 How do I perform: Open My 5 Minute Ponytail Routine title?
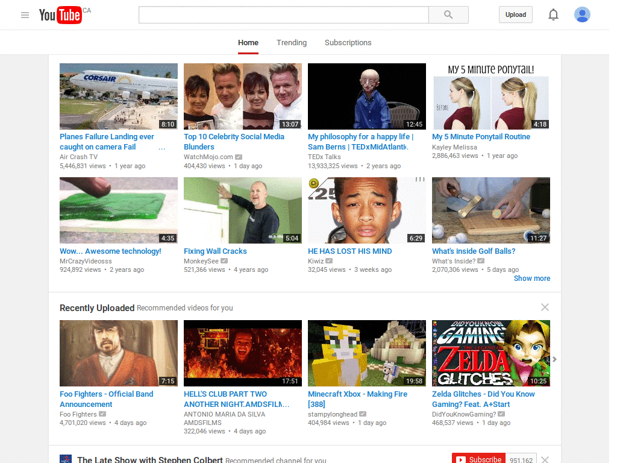(x=481, y=137)
